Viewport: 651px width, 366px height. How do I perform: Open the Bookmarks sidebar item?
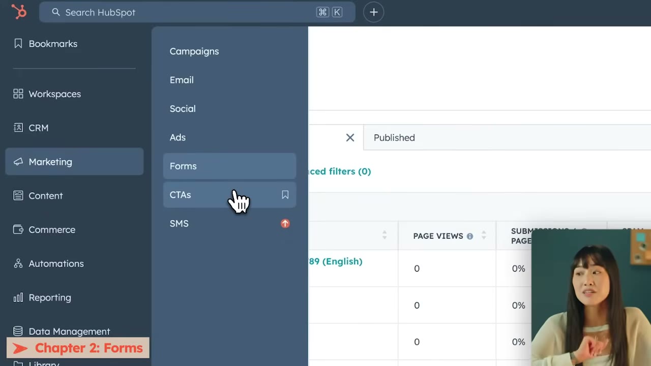74,44
